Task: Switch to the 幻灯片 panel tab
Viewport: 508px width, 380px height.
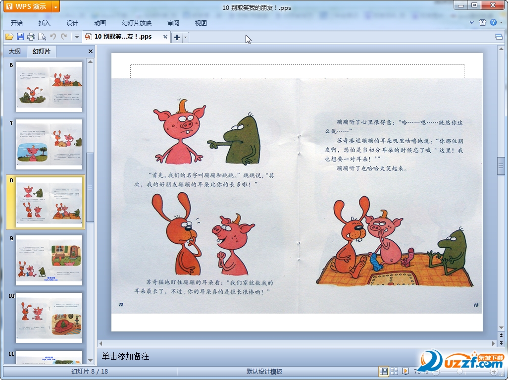Action: (42, 51)
